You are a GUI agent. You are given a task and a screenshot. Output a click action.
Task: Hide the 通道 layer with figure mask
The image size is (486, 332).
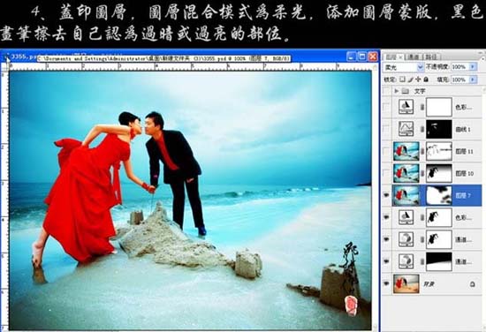386,239
